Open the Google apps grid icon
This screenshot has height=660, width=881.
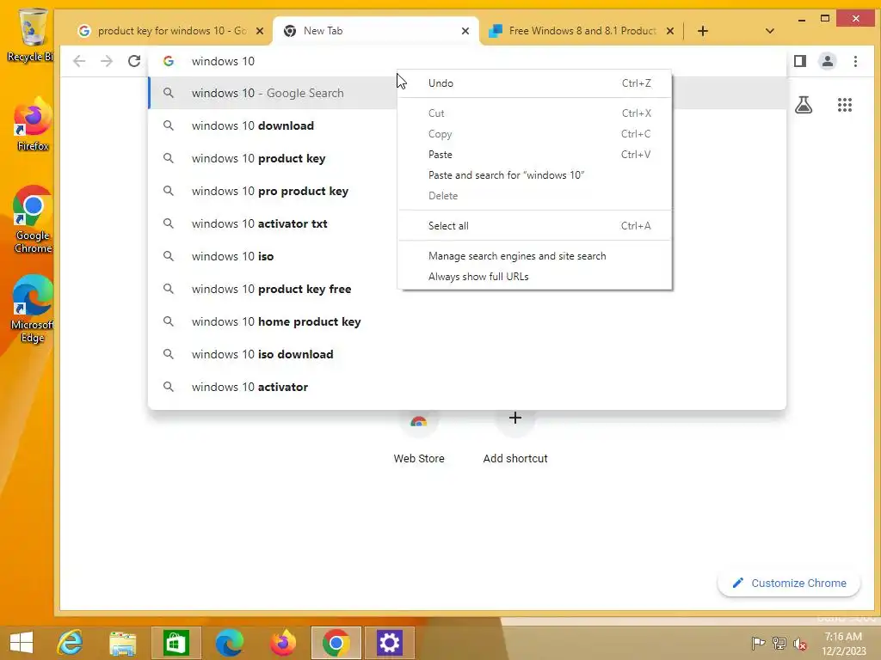pos(845,104)
